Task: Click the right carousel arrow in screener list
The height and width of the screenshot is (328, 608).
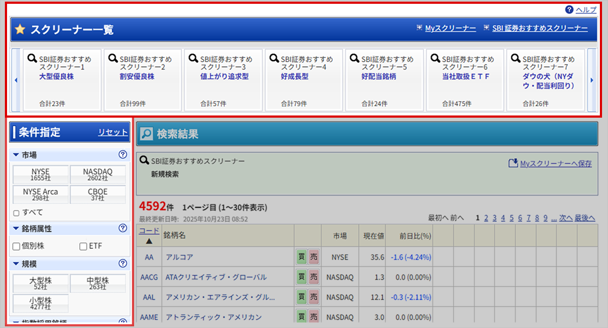Action: pyautogui.click(x=592, y=80)
